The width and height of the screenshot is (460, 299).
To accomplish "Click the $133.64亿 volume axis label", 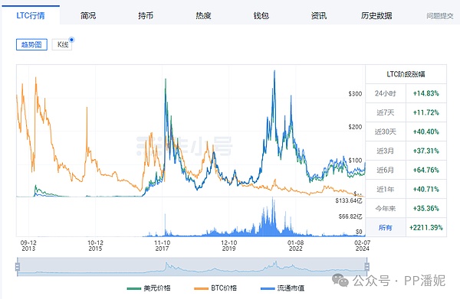I will (349, 200).
